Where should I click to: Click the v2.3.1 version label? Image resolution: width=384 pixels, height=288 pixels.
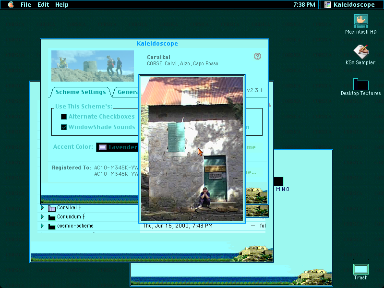click(254, 90)
